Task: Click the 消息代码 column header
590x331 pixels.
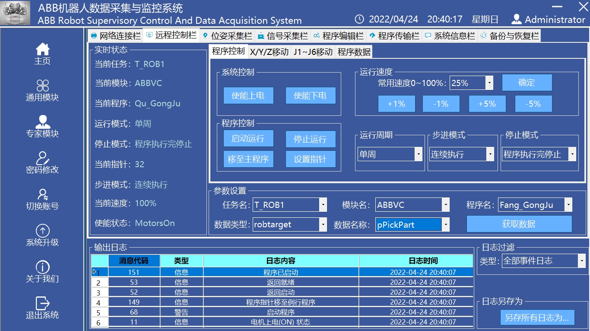Action: pos(134,261)
